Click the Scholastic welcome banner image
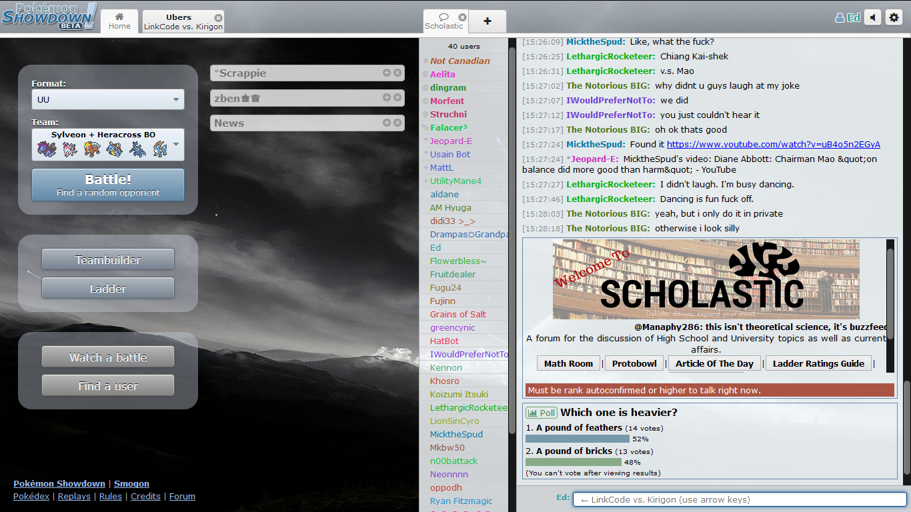 (x=706, y=279)
